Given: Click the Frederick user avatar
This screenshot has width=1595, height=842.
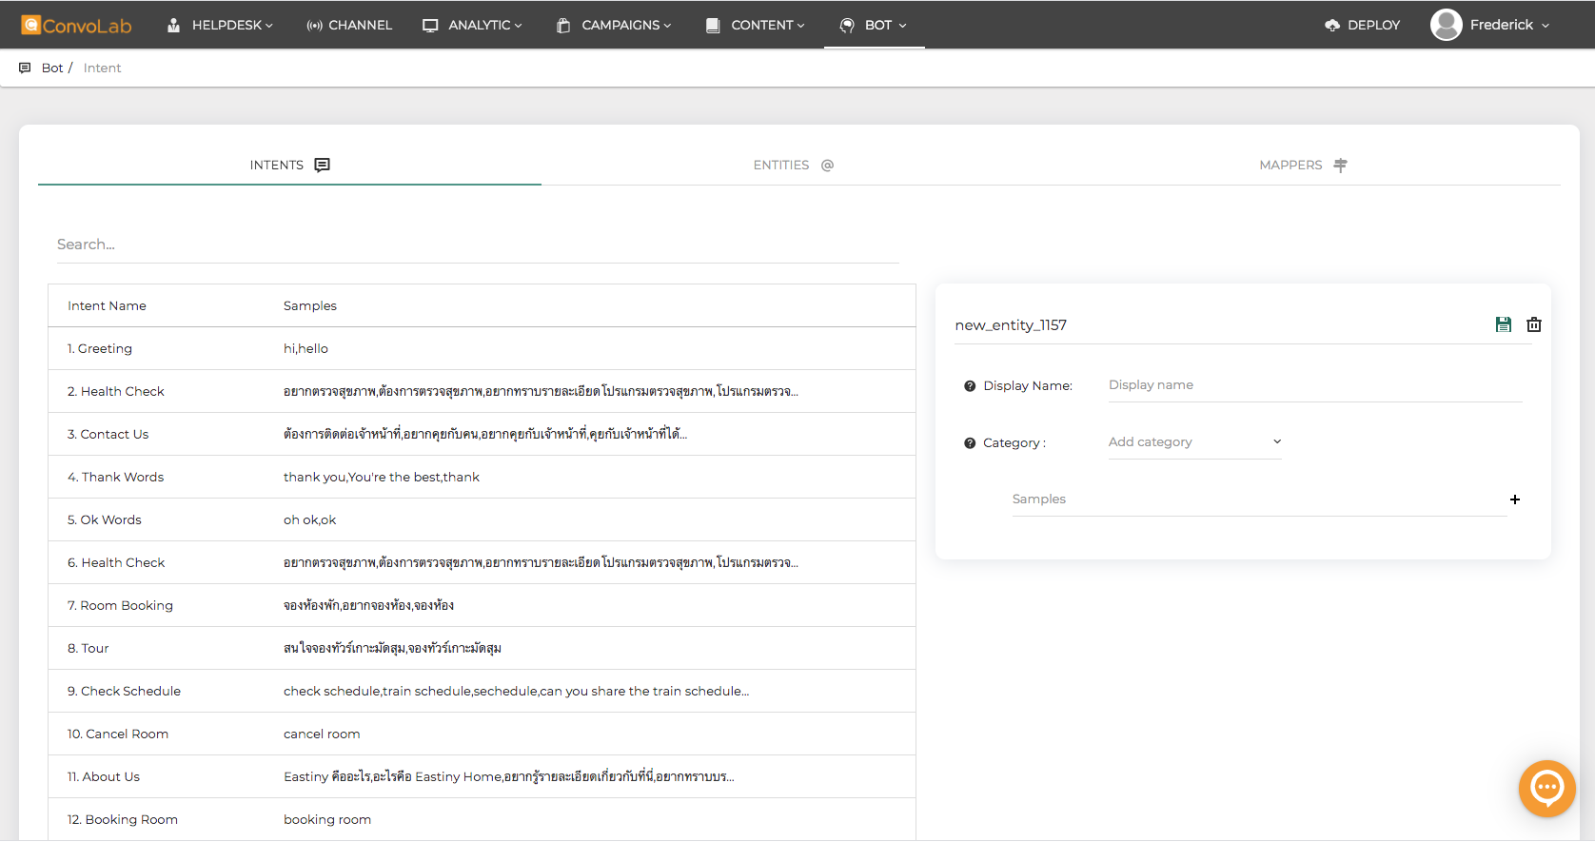Looking at the screenshot, I should 1446,25.
